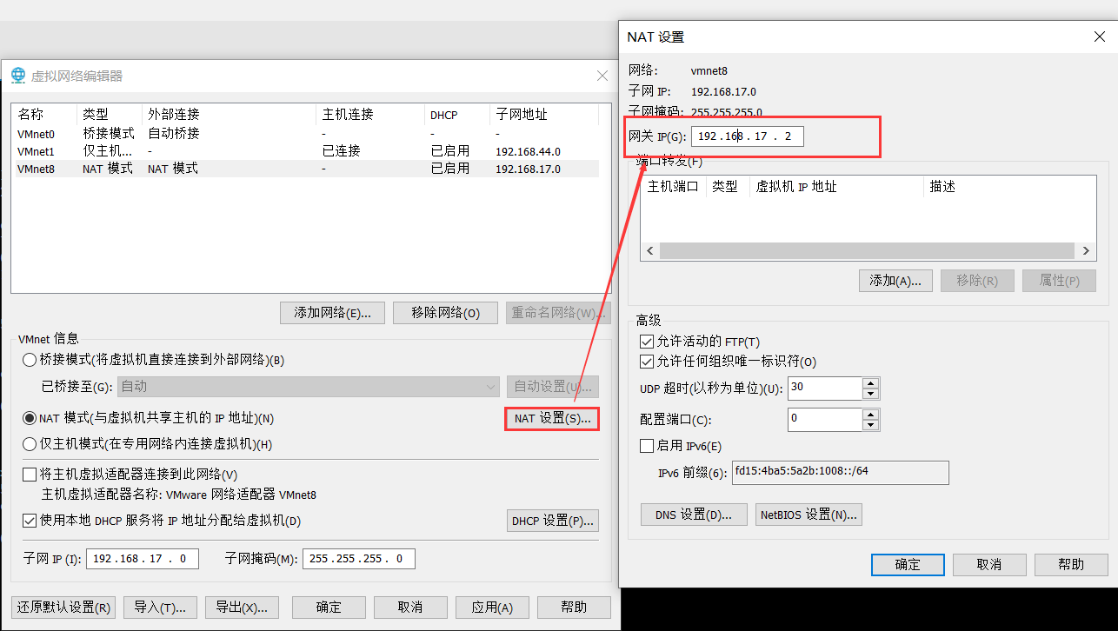Click the config port value field
The height and width of the screenshot is (631, 1118).
pos(825,420)
